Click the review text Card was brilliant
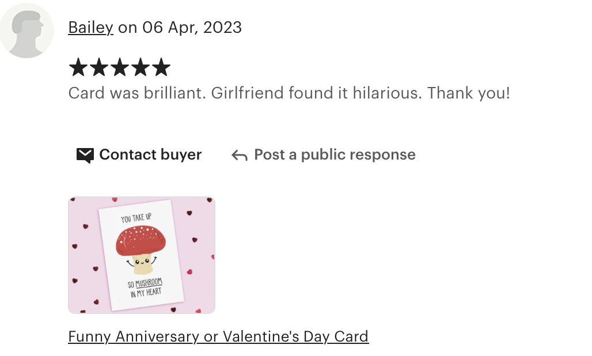The width and height of the screenshot is (592, 356). pyautogui.click(x=137, y=93)
